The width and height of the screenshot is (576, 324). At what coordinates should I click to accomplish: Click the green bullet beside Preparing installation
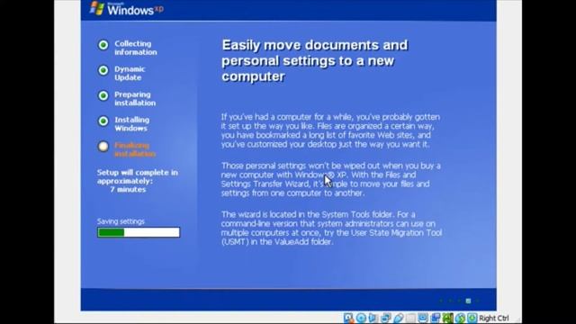point(103,95)
